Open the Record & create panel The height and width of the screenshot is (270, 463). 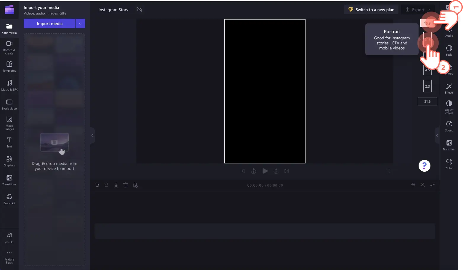(9, 47)
